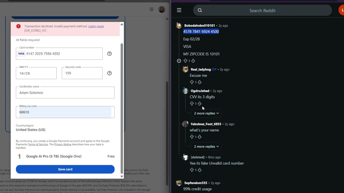Screen dimensions: 344x193
Task: Click the Save card button
Action: [65, 169]
